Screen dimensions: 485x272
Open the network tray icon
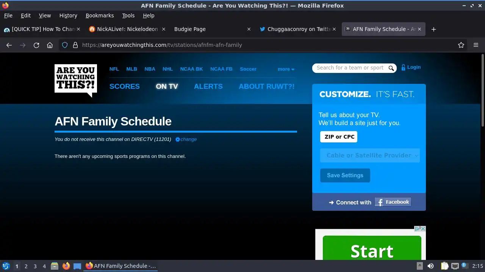coord(455,266)
